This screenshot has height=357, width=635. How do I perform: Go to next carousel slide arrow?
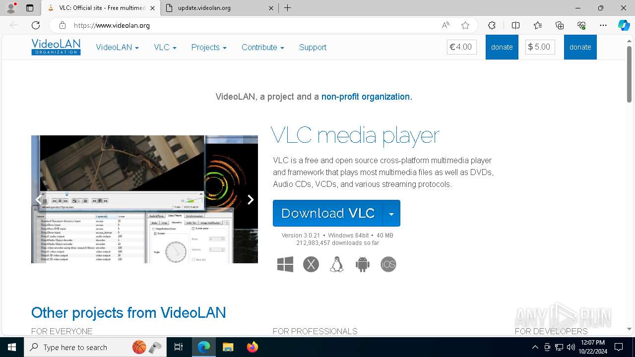point(251,199)
